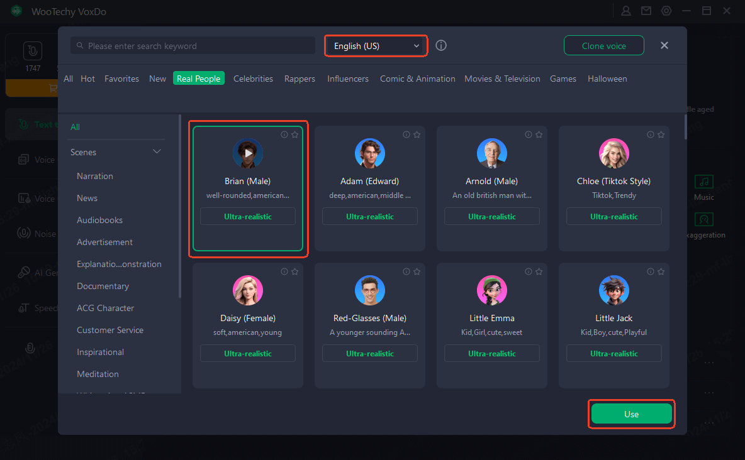This screenshot has height=460, width=745.
Task: Open the English (US) language dropdown
Action: tap(376, 46)
